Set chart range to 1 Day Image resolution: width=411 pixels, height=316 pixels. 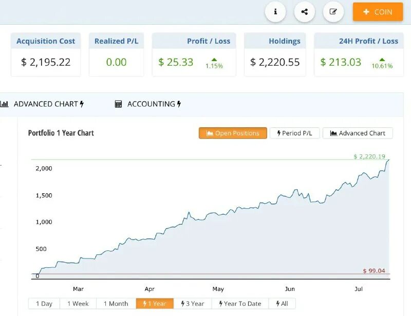(x=44, y=304)
